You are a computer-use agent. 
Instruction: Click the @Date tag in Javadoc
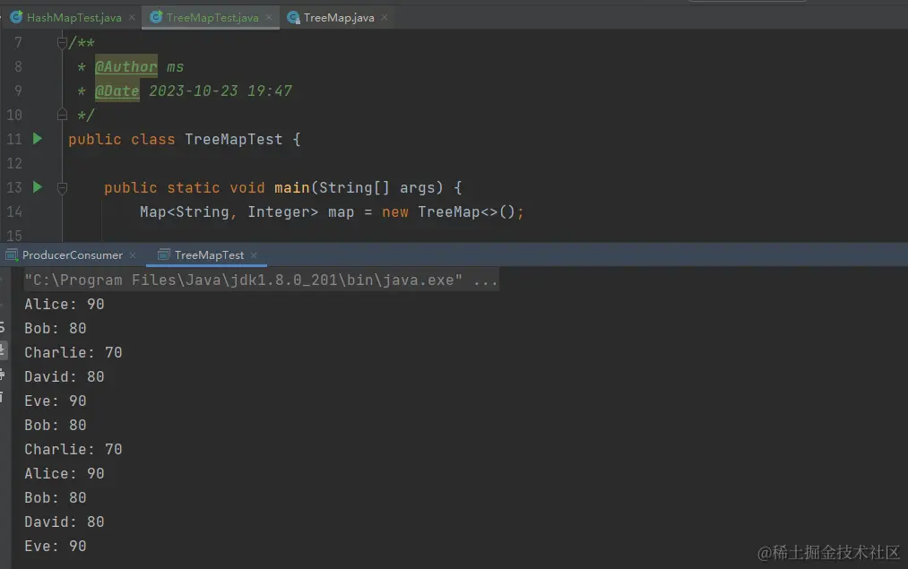pos(117,91)
